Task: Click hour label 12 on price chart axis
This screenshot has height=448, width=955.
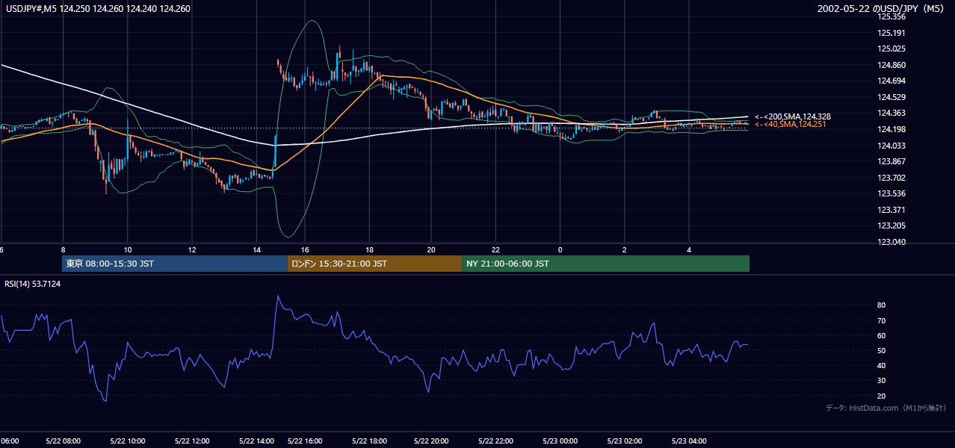Action: click(x=192, y=249)
